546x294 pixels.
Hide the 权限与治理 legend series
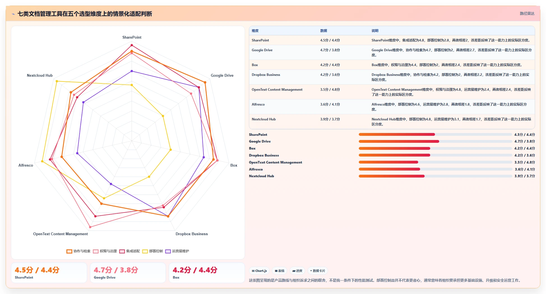point(105,251)
